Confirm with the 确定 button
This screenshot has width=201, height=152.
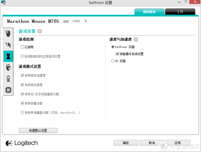point(126,143)
